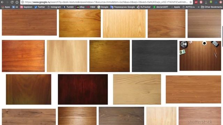
Task: Open the Other Bookmarks folder
Action: pos(212,7)
